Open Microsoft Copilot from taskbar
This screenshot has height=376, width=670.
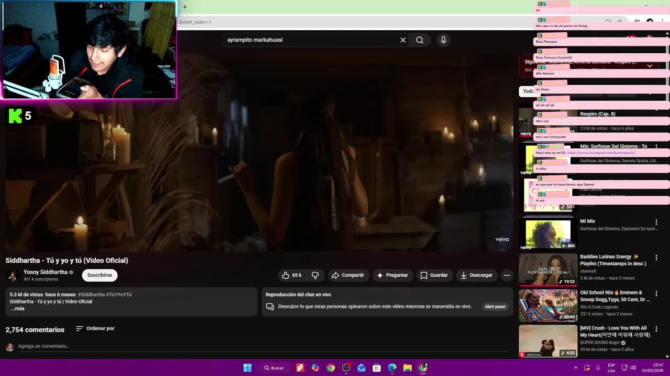pos(315,368)
